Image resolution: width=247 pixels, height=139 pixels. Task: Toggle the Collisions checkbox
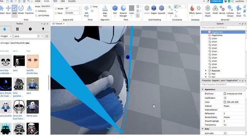(x=36, y=11)
